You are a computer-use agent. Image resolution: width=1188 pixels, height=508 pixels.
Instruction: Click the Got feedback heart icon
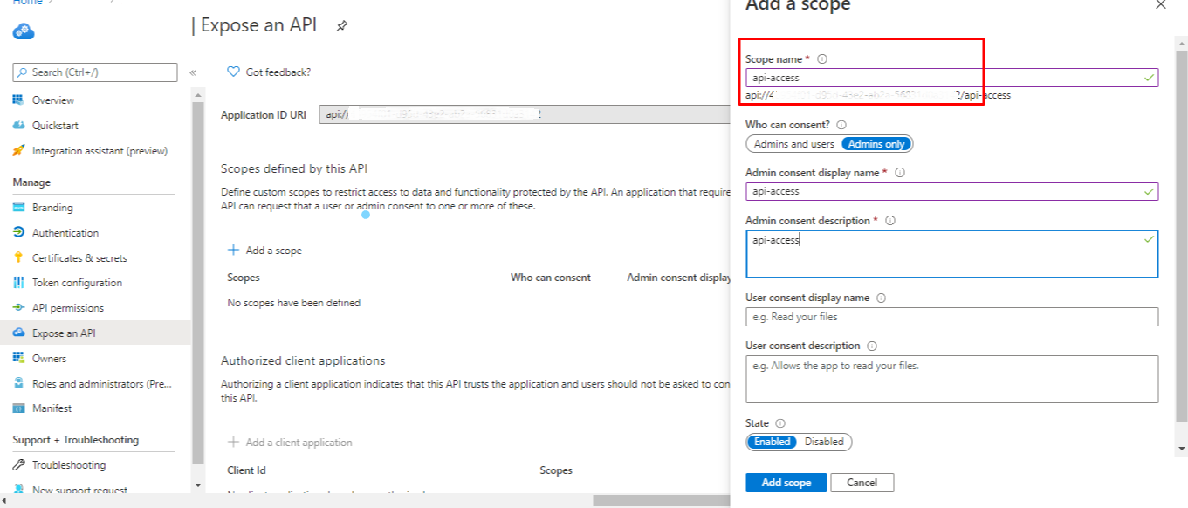click(x=233, y=72)
